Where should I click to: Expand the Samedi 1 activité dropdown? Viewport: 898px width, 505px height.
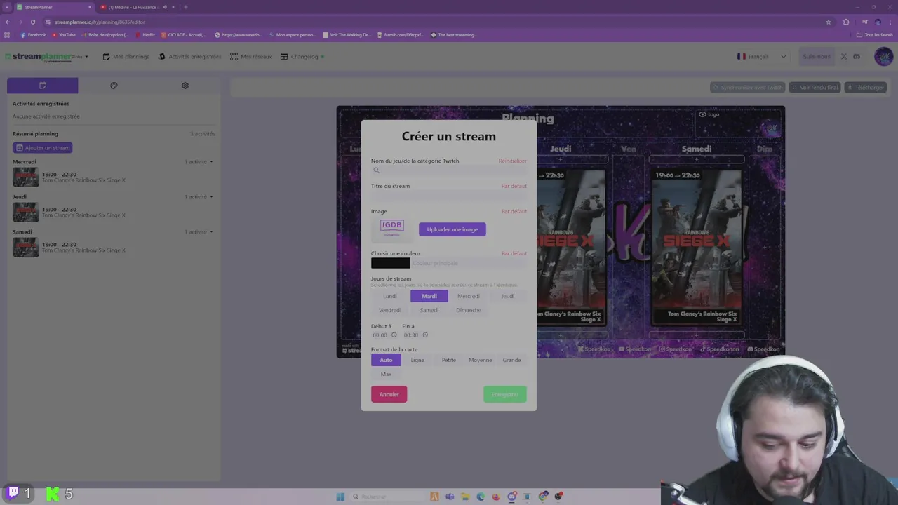(199, 232)
